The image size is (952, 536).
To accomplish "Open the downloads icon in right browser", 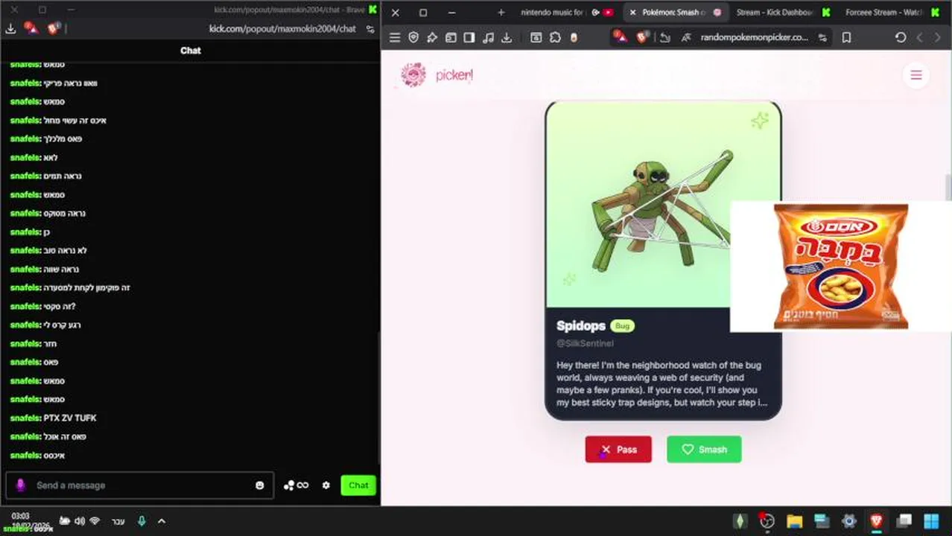I will pyautogui.click(x=507, y=37).
